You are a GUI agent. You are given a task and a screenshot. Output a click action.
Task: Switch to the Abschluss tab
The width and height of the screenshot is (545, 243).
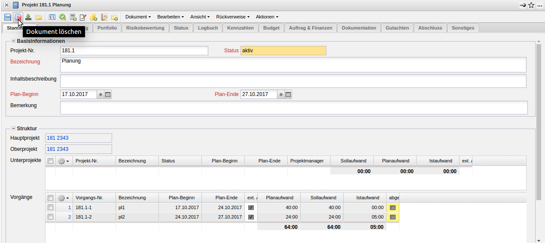[x=430, y=28]
